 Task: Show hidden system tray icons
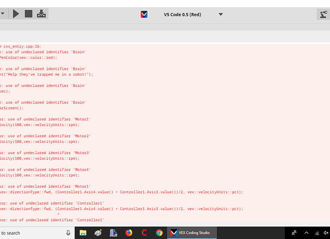(307, 233)
